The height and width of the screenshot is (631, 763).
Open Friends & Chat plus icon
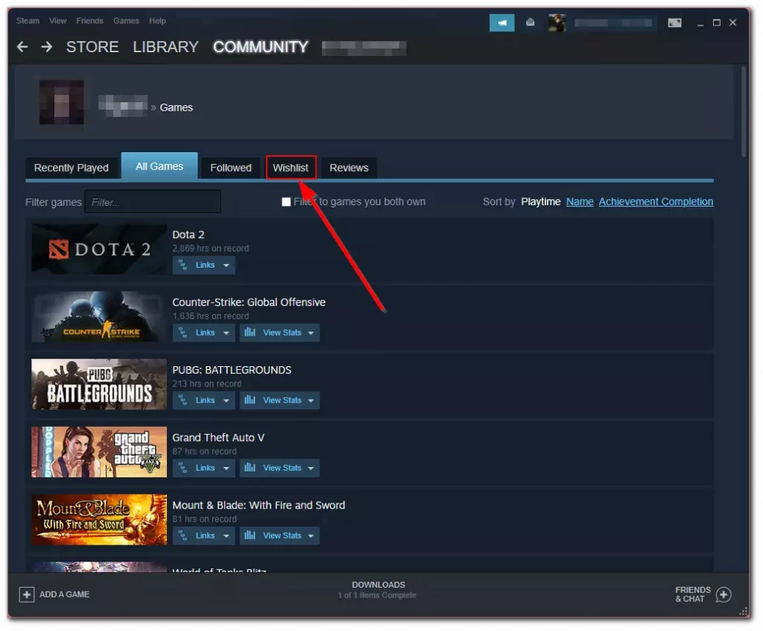[x=724, y=594]
